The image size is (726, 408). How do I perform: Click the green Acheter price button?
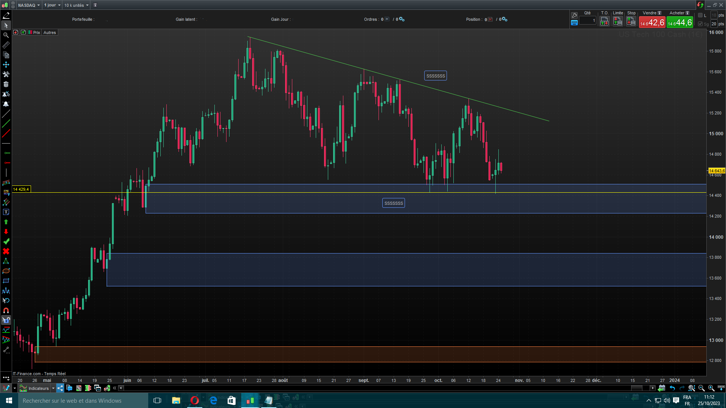(679, 23)
